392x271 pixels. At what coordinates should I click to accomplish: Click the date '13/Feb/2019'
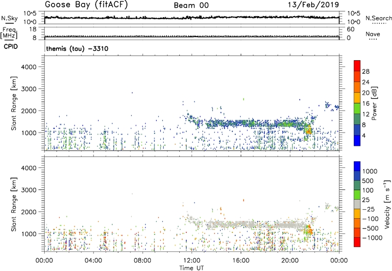[314, 4]
